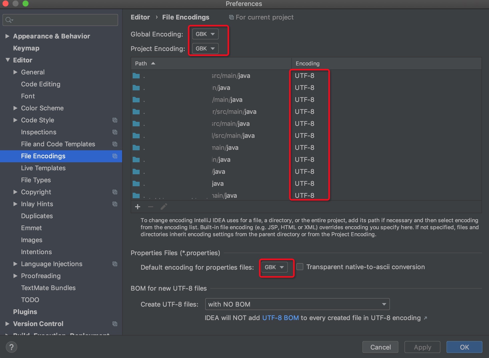Click the edit pencil icon below table
Image resolution: width=489 pixels, height=358 pixels.
click(x=164, y=207)
